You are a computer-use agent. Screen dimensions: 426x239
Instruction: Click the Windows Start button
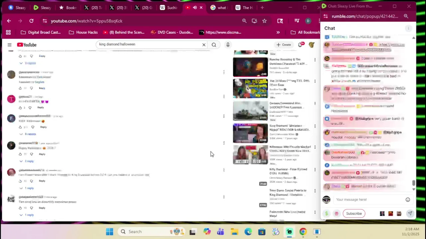[109, 232]
